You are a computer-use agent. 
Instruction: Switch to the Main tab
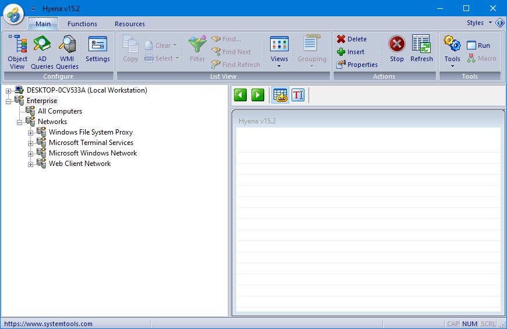(43, 24)
